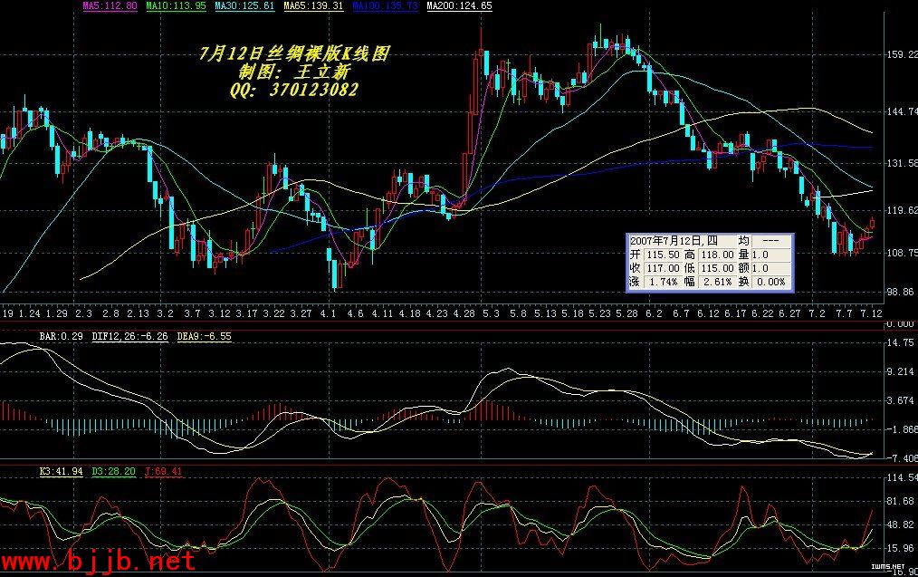
Task: Select the 98.86 price axis label
Action: (x=901, y=292)
